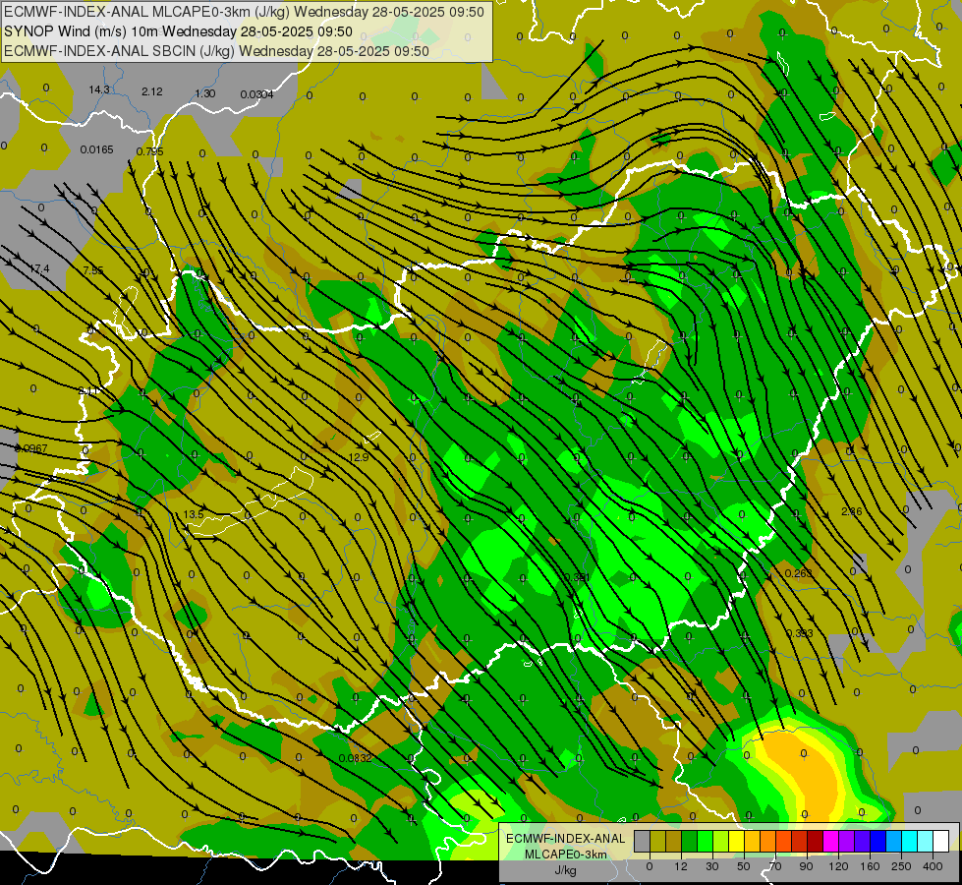Select the J/kg unit label in legend

pos(565,871)
